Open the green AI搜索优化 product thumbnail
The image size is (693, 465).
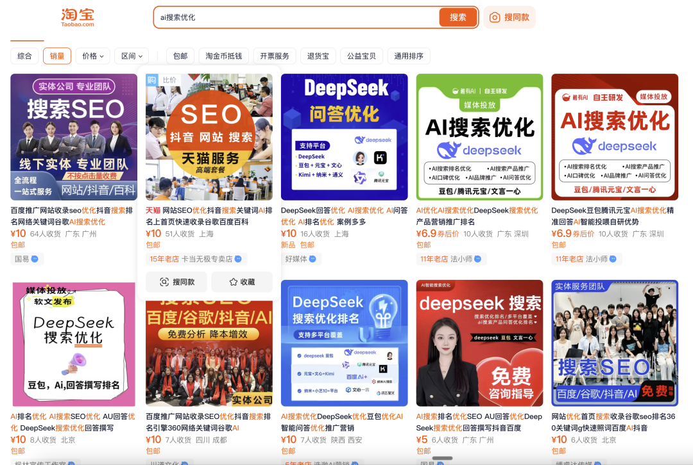click(x=479, y=137)
